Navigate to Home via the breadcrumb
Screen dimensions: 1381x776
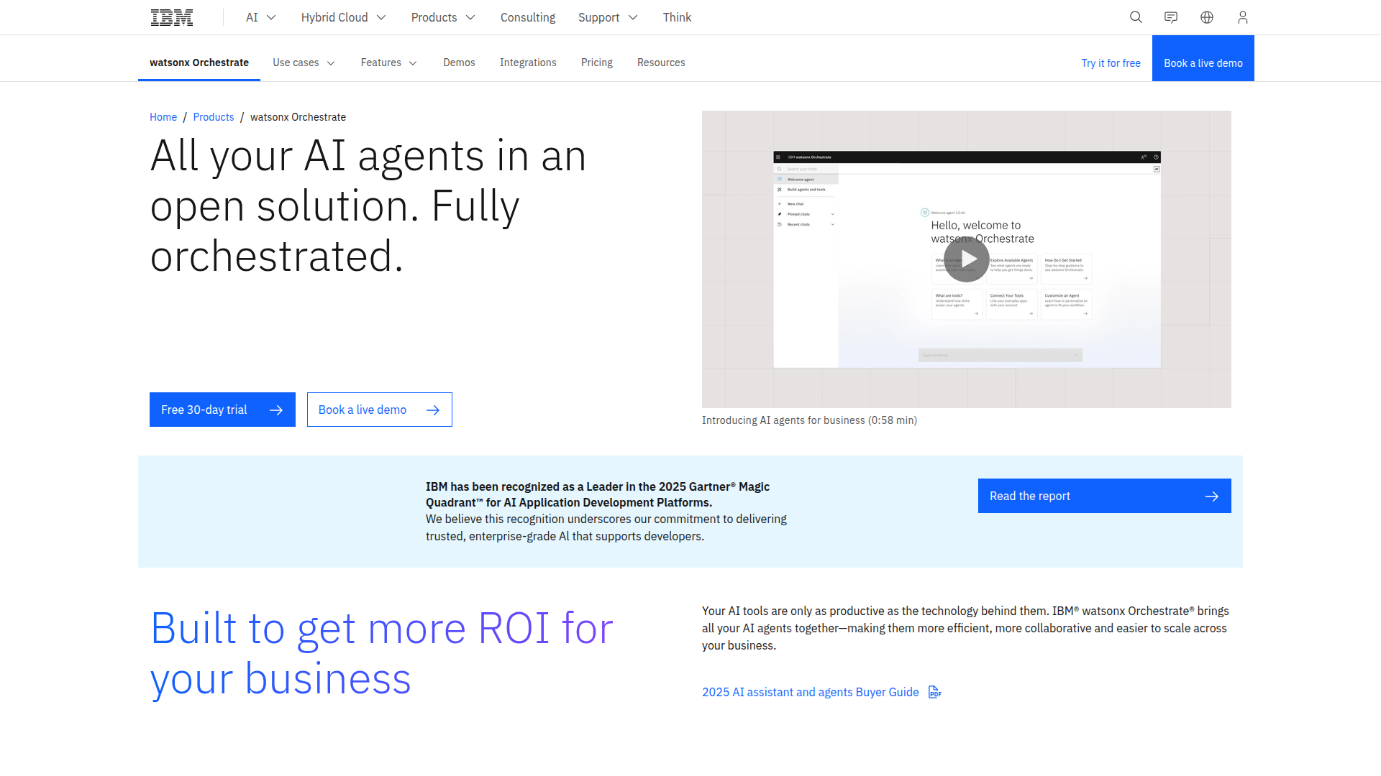pos(163,117)
